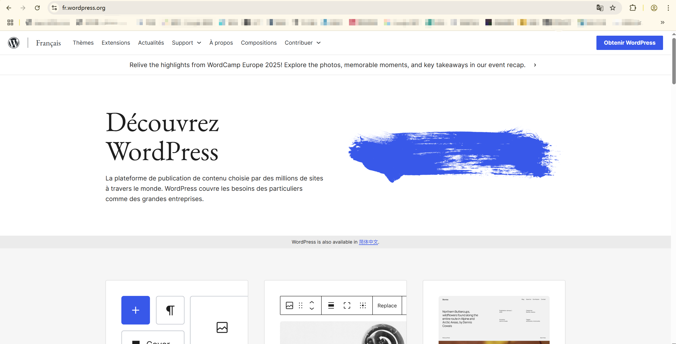
Task: Select the image block icon in the toolbar
Action: coord(289,305)
